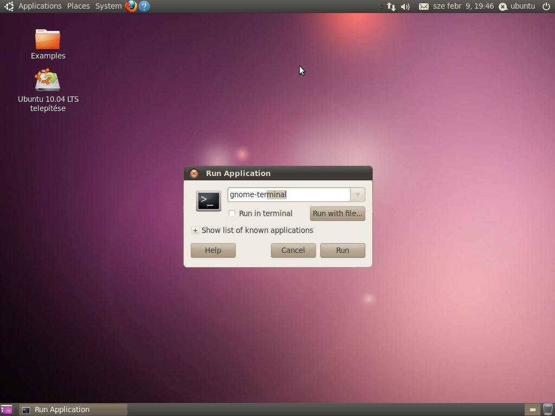This screenshot has height=416, width=555.
Task: Open the System menu
Action: (108, 6)
